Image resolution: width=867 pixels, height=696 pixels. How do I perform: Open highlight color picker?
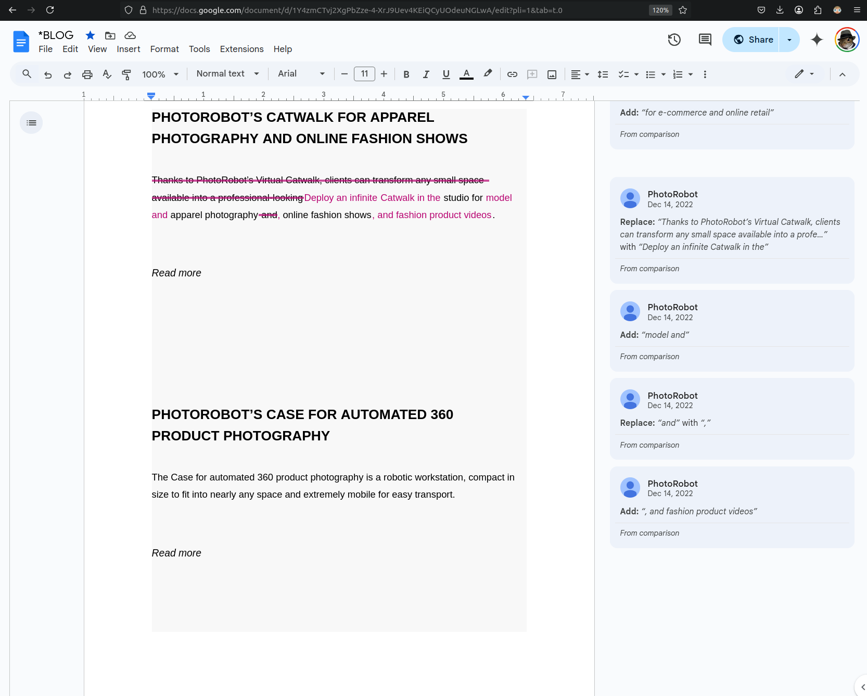click(x=488, y=74)
